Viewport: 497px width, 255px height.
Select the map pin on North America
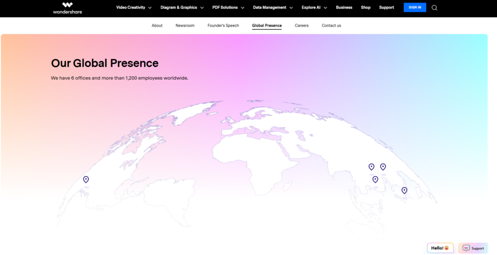(x=86, y=180)
